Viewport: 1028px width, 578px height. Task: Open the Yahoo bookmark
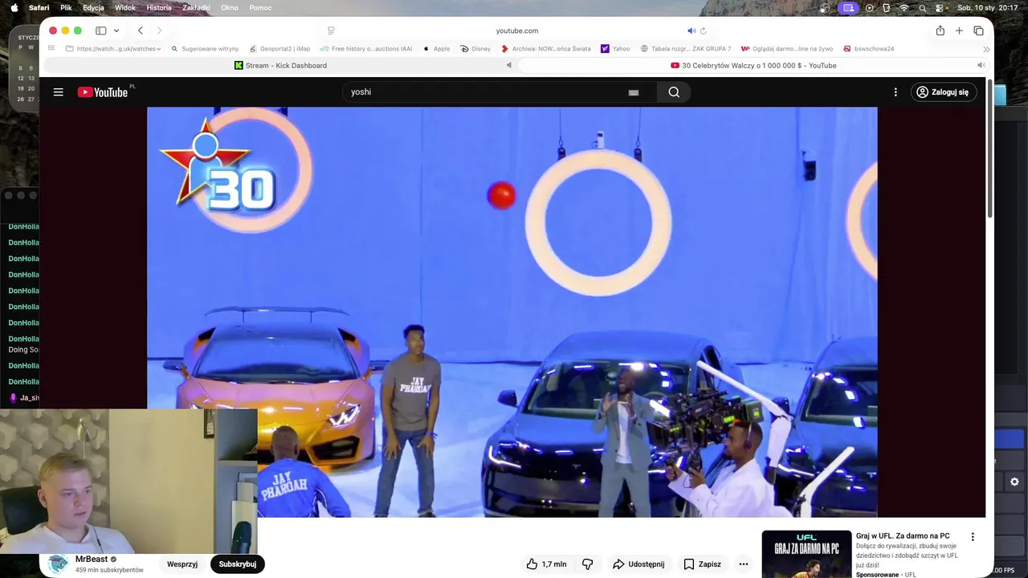(x=615, y=49)
